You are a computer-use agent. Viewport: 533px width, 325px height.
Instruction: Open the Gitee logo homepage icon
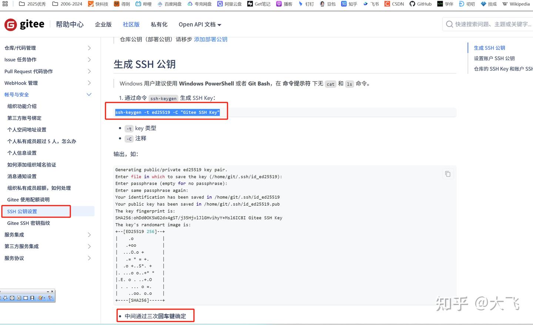coord(10,24)
